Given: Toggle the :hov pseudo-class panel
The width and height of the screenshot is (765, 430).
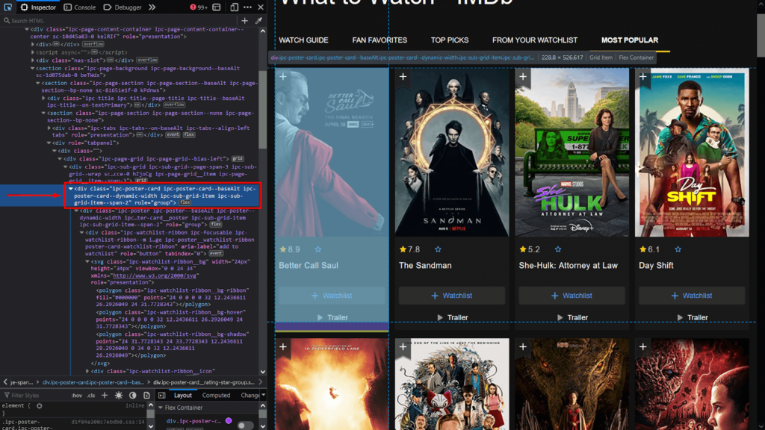Looking at the screenshot, I should 75,395.
